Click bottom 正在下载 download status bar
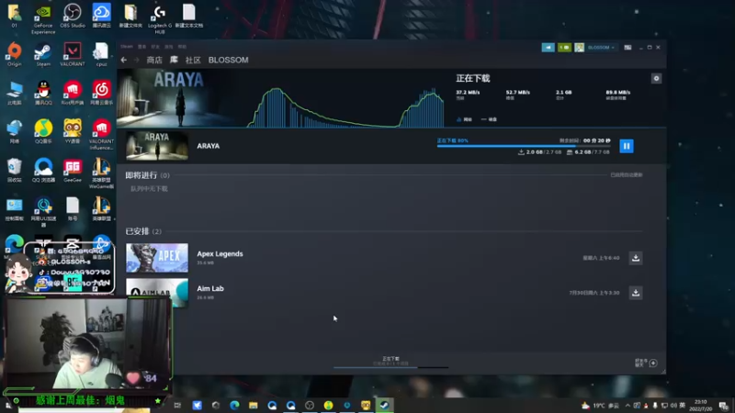Image resolution: width=735 pixels, height=413 pixels. tap(391, 362)
